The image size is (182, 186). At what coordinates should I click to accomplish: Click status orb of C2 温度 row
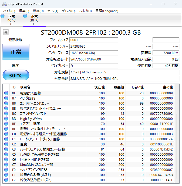(6, 144)
